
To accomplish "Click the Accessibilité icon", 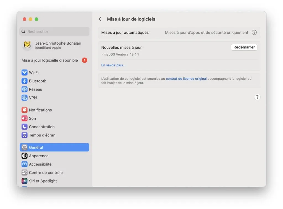I will pyautogui.click(x=24, y=164).
